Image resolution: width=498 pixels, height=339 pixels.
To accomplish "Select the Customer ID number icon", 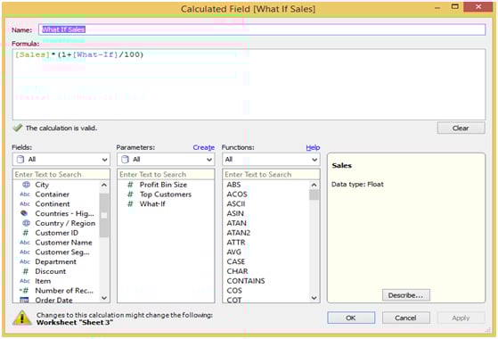I will coord(26,233).
